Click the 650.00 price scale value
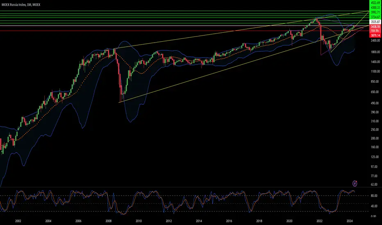The image size is (382, 225). [375, 92]
